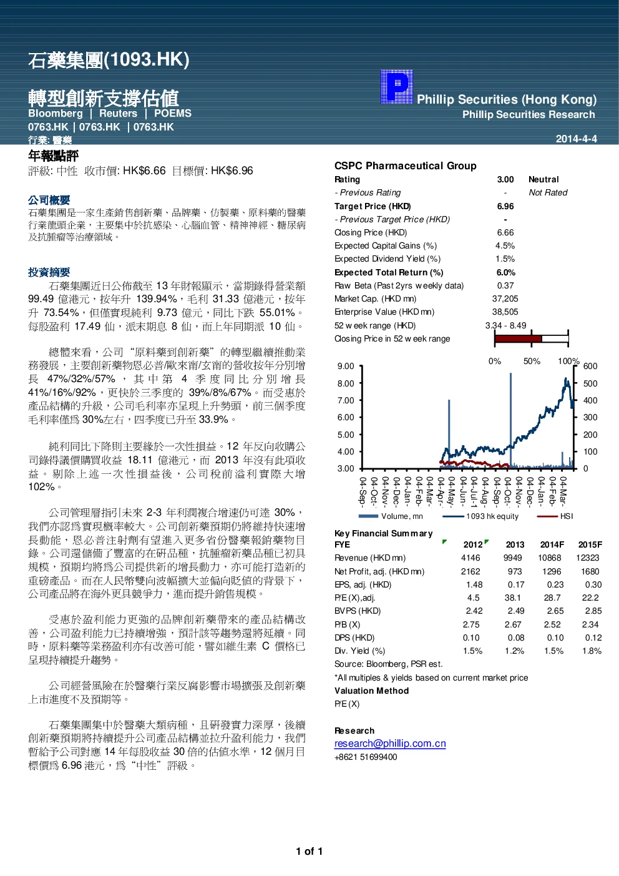Click the Neutral rating value
This screenshot has height=876, width=619.
(x=543, y=179)
